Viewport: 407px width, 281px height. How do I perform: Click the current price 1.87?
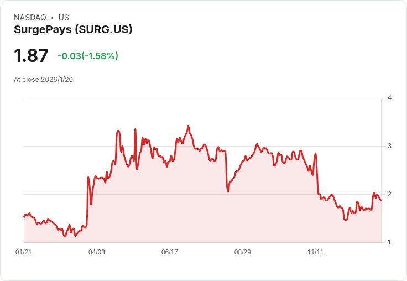coord(31,56)
